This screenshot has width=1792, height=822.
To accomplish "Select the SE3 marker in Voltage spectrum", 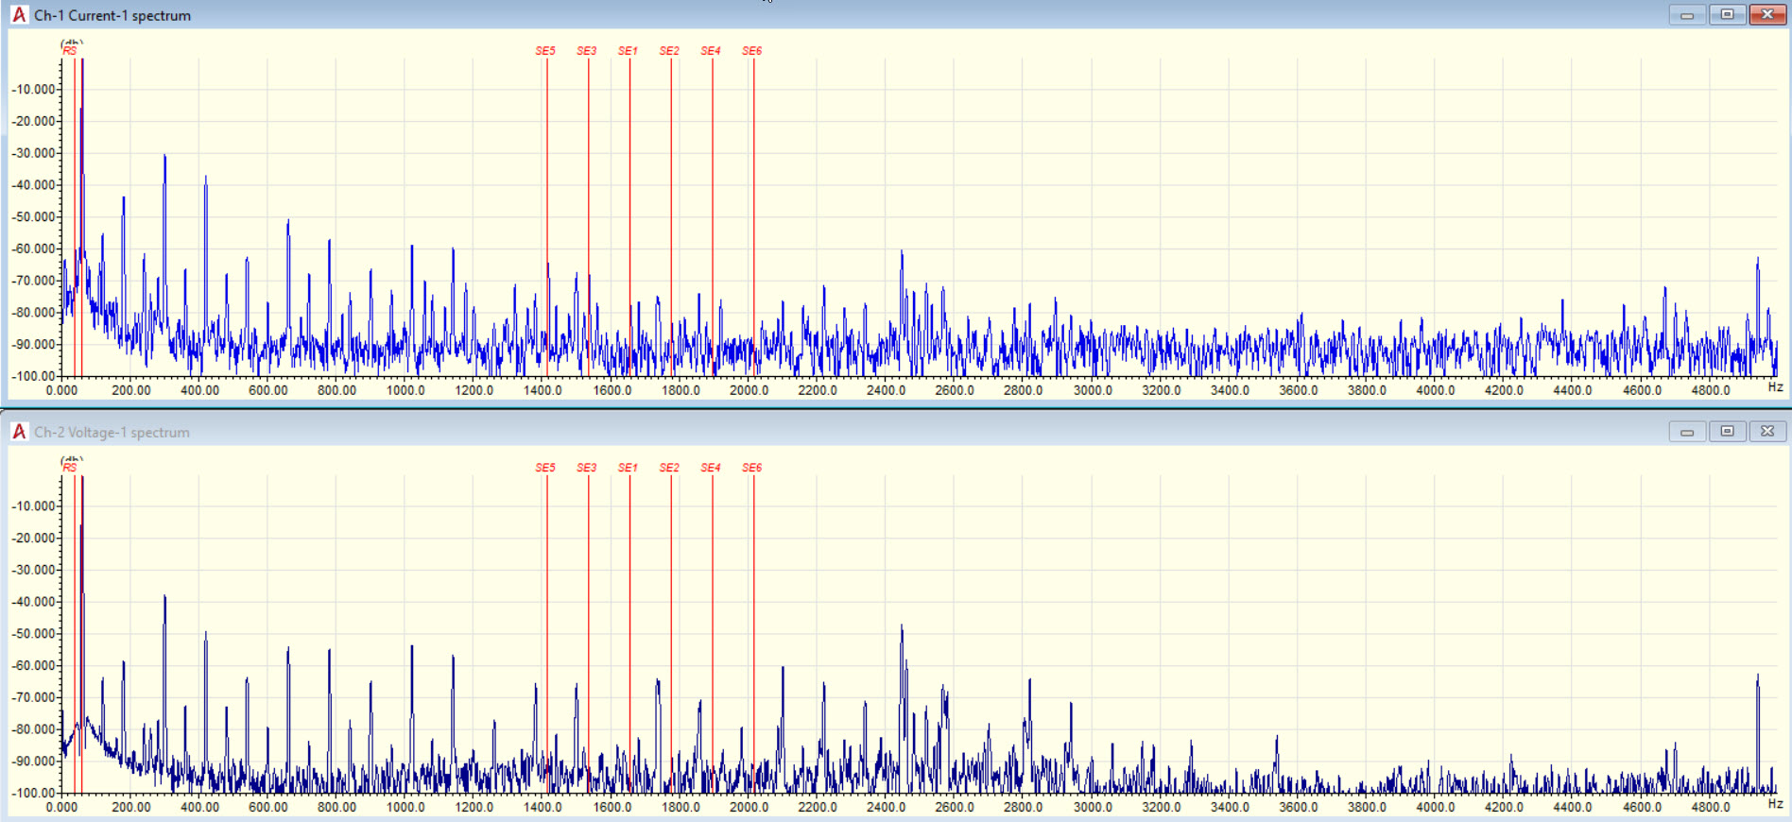I will (x=587, y=468).
